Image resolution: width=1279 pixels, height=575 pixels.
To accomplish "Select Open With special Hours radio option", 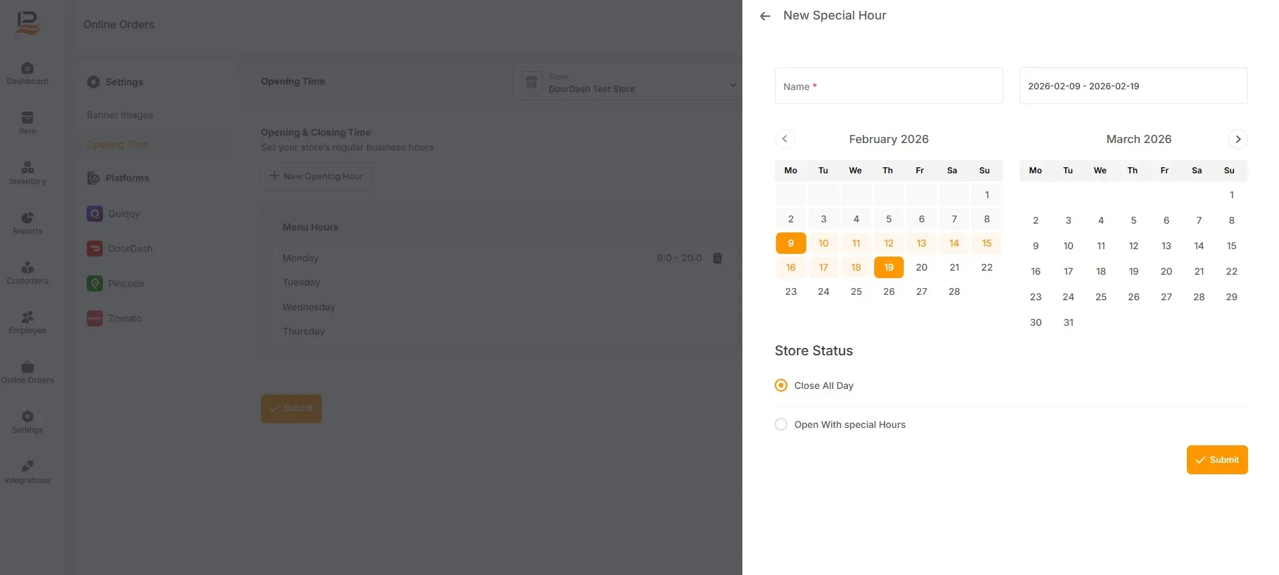I will coord(781,425).
